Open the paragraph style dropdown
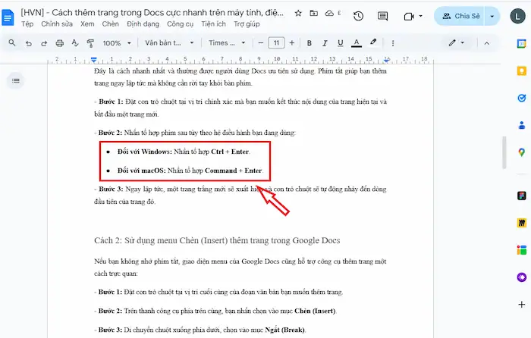 point(169,43)
